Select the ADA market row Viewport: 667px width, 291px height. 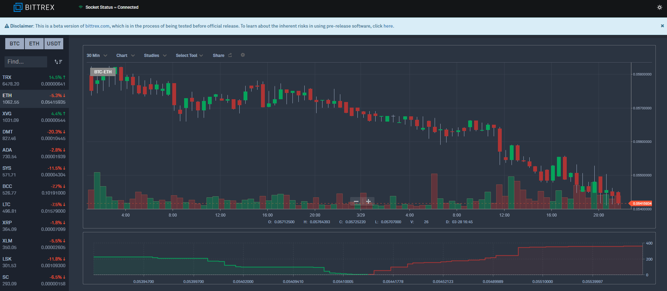[34, 153]
